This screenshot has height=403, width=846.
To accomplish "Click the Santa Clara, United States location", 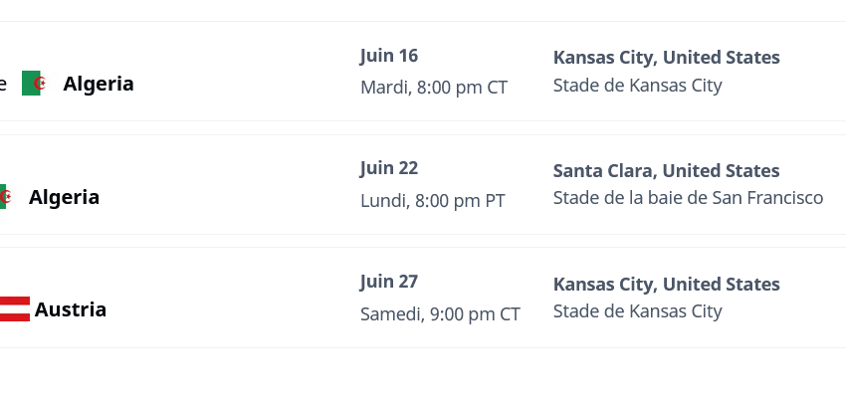I will 666,171.
